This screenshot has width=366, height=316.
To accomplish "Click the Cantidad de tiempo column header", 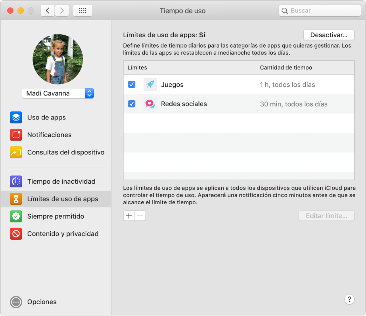I will [x=286, y=67].
